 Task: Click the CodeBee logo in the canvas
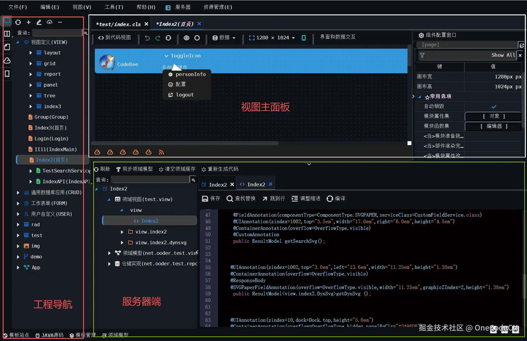[107, 62]
